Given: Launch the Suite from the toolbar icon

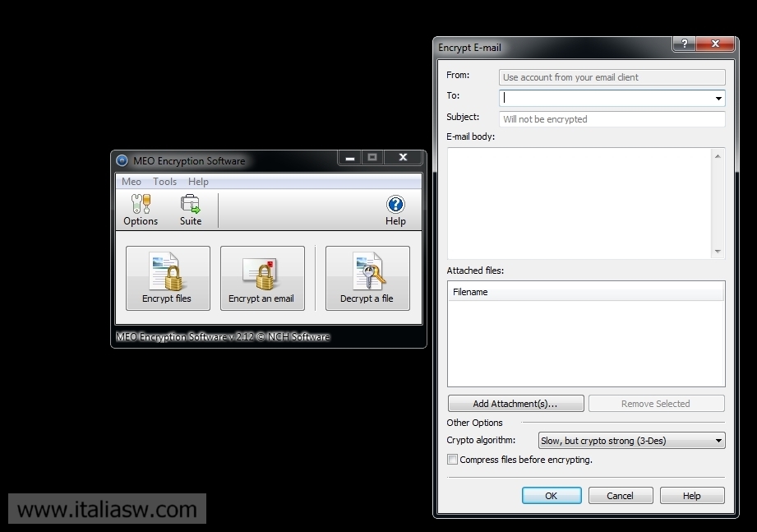Looking at the screenshot, I should point(191,209).
